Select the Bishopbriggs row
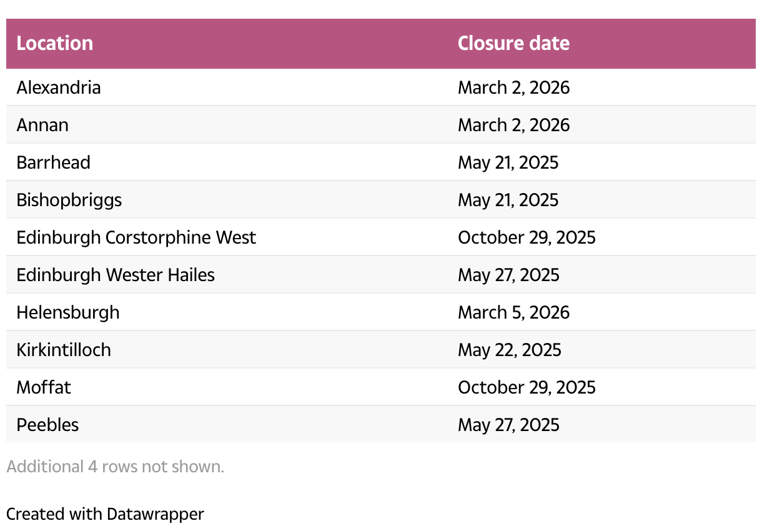The image size is (762, 531). coord(381,199)
